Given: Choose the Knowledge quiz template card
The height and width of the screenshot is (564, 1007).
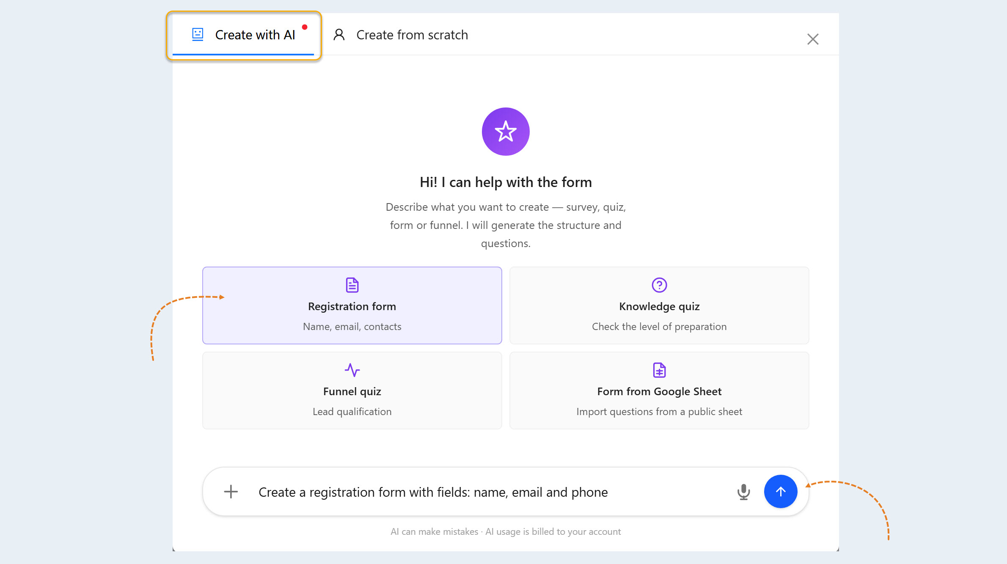Looking at the screenshot, I should 659,305.
